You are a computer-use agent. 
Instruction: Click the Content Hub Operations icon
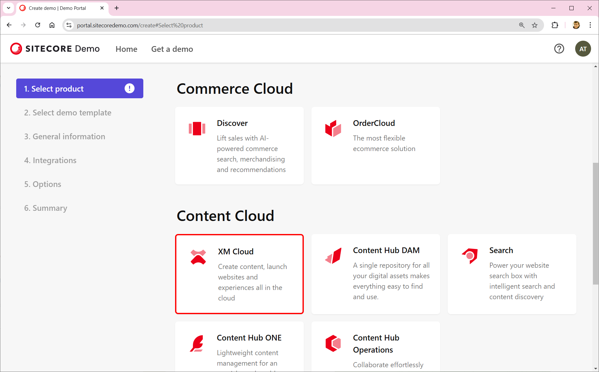(x=333, y=343)
